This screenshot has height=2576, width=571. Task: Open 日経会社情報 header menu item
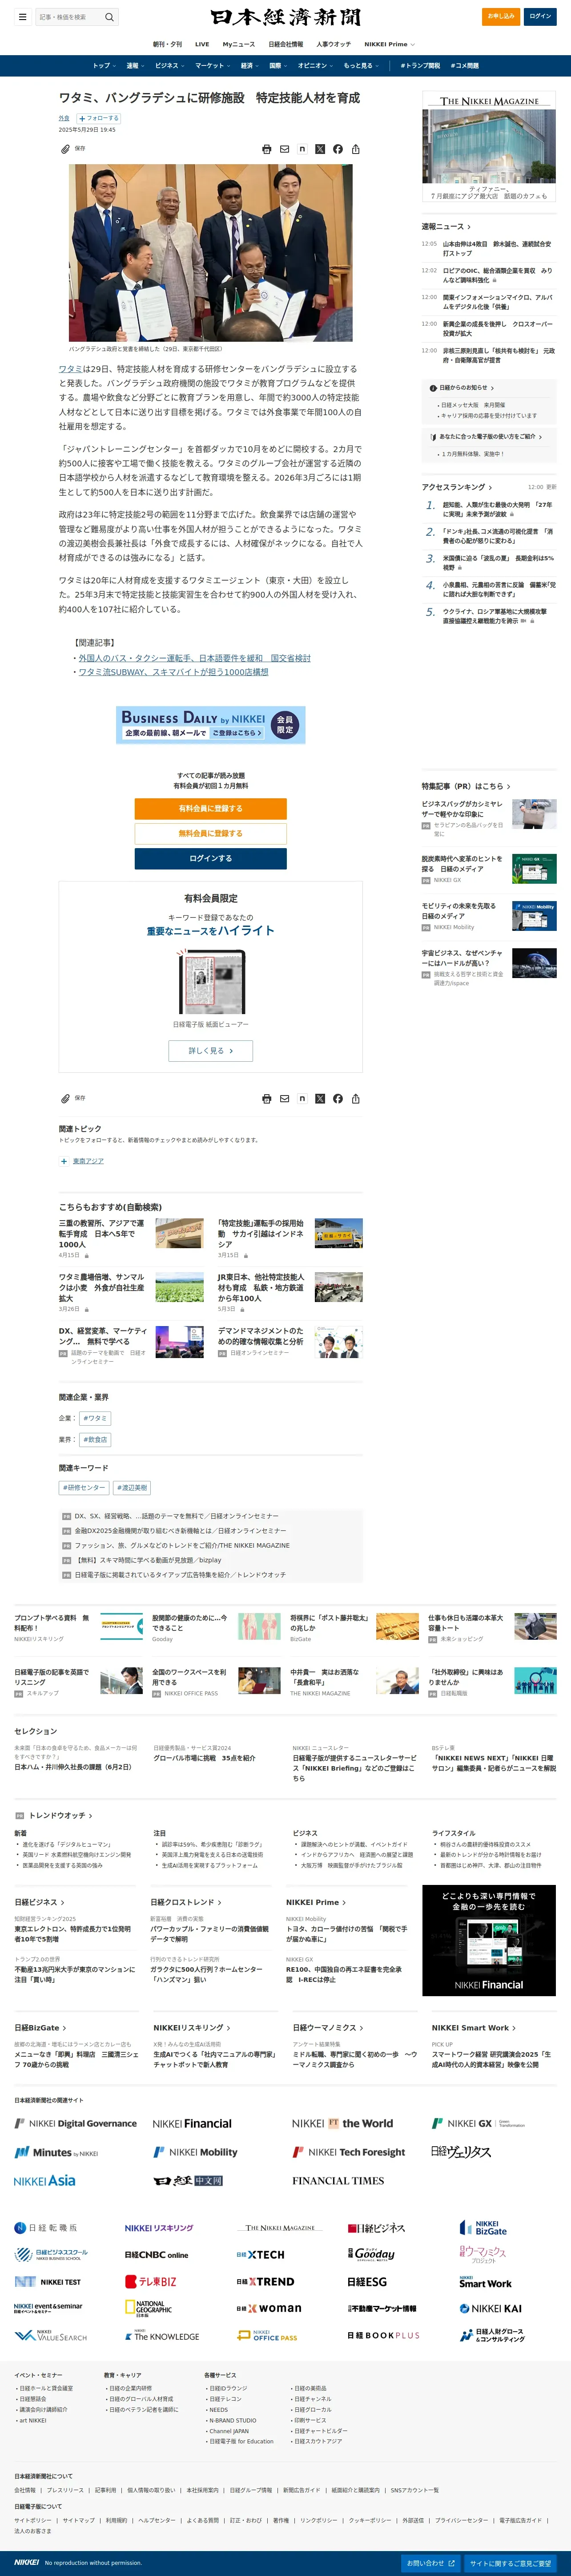point(285,44)
